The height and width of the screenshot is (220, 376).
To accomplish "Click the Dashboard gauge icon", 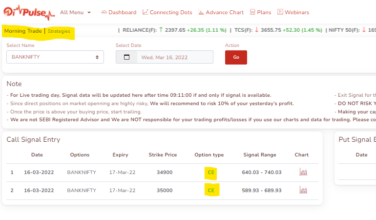I will [x=104, y=12].
